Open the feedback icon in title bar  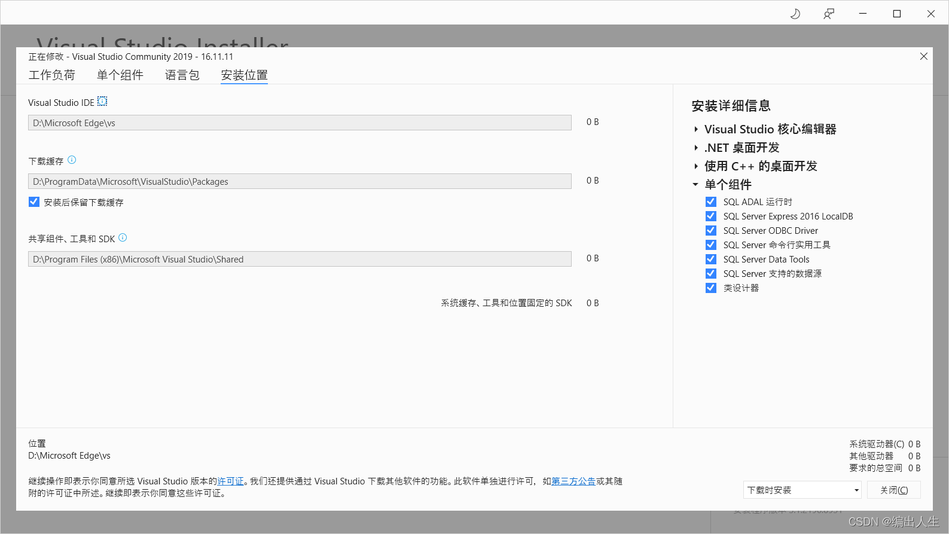[829, 14]
